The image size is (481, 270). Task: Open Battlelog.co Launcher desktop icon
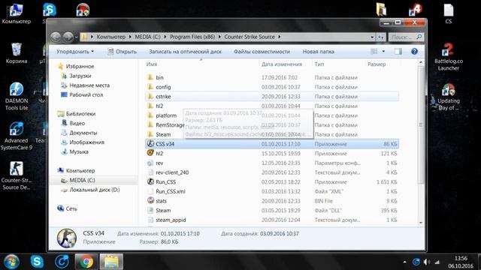pos(449,57)
